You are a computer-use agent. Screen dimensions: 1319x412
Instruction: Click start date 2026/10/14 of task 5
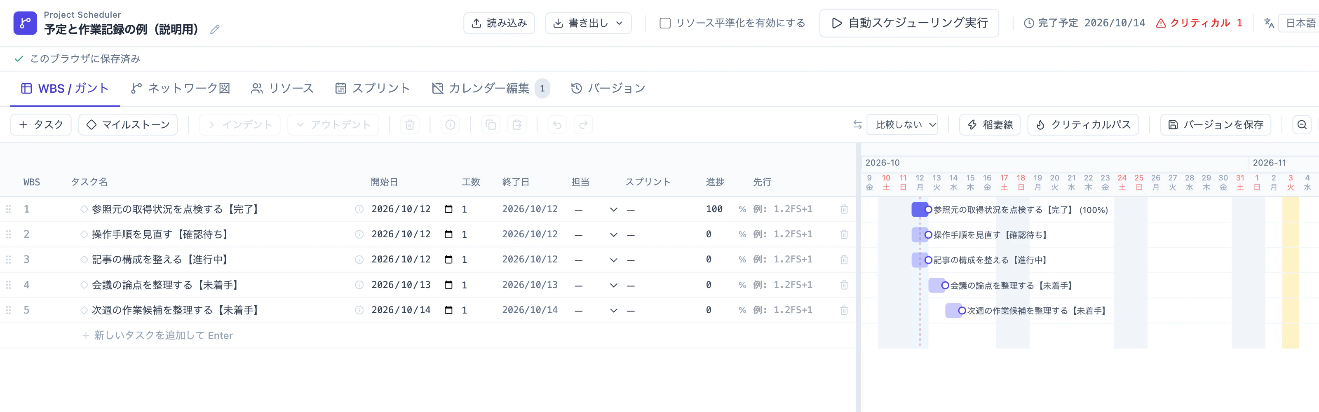pos(401,310)
